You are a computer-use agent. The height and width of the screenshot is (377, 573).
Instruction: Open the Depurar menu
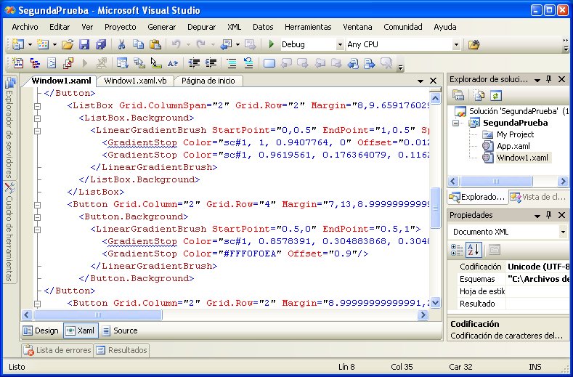tap(201, 27)
